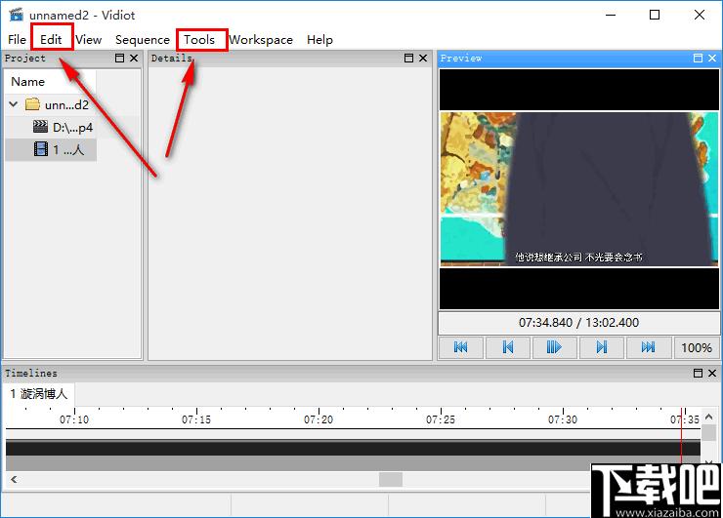Click the Name column header
Image resolution: width=723 pixels, height=518 pixels.
51,82
